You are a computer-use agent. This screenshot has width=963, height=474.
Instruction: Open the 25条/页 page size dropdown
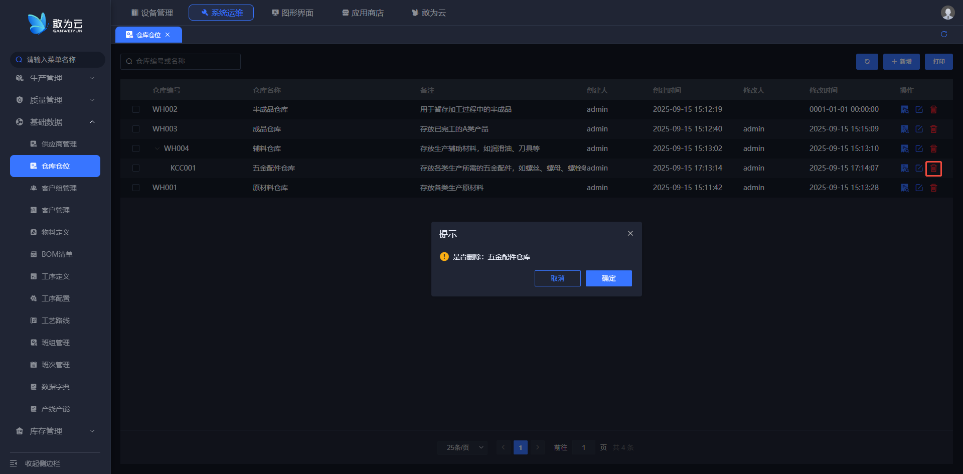pos(462,447)
